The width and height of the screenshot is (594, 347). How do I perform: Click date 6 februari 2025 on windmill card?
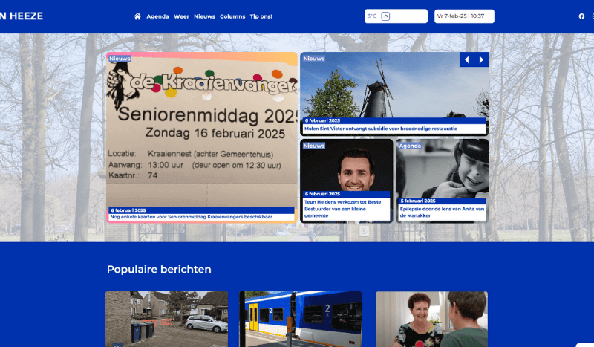click(x=322, y=120)
